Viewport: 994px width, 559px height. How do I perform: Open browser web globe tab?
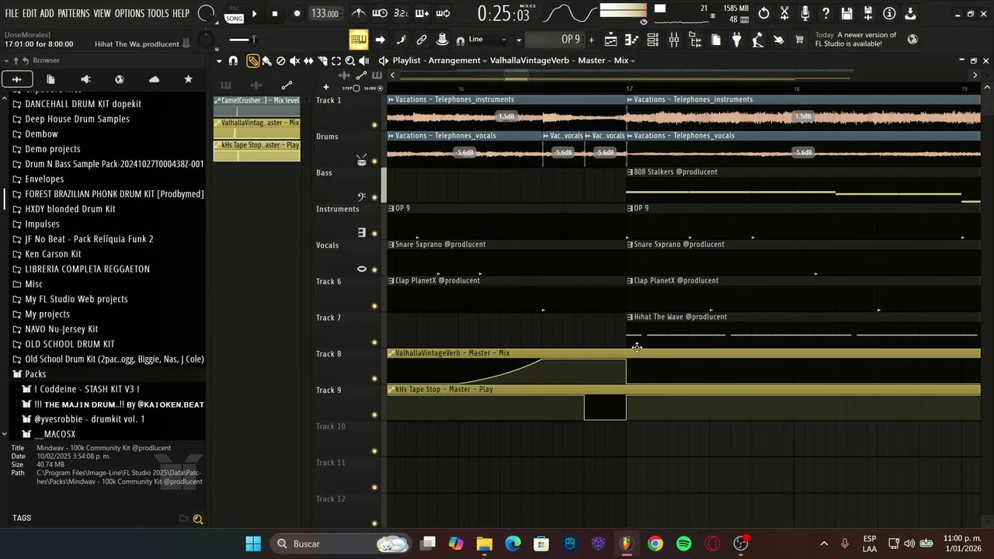click(120, 79)
